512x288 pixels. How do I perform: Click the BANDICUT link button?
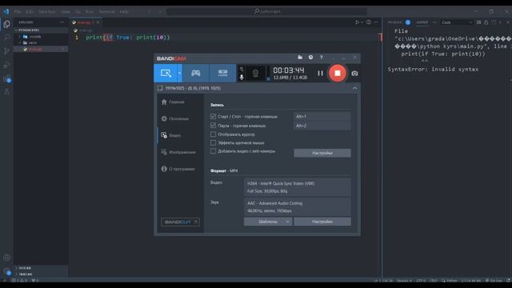tap(180, 222)
